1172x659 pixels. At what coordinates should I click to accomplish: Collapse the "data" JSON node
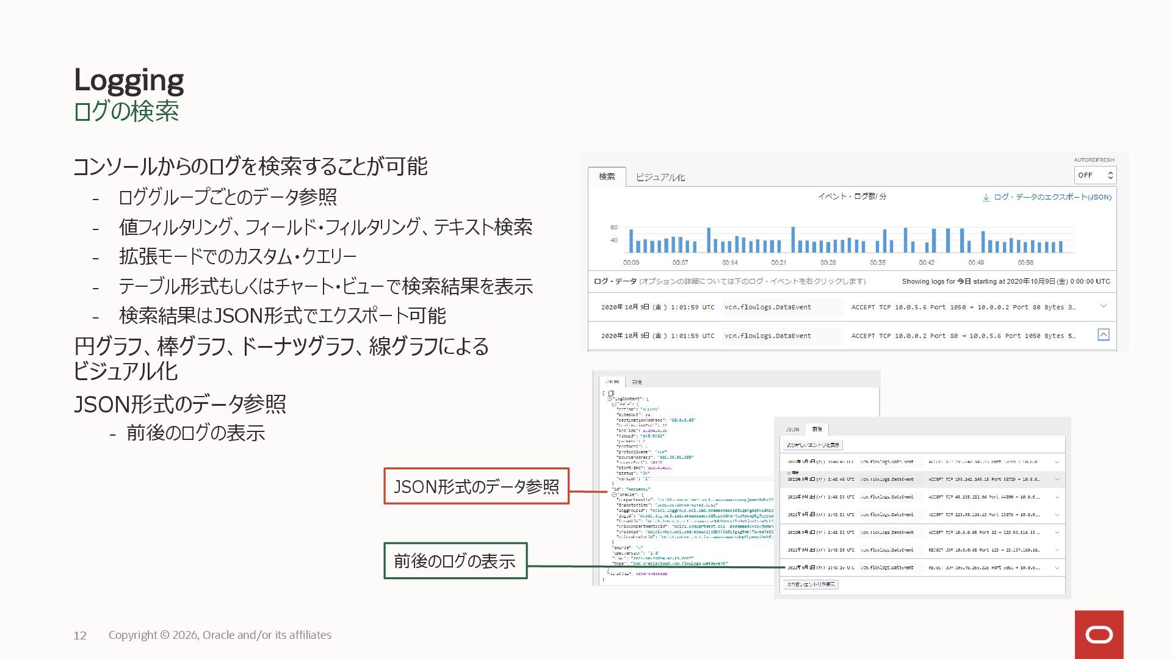click(614, 404)
